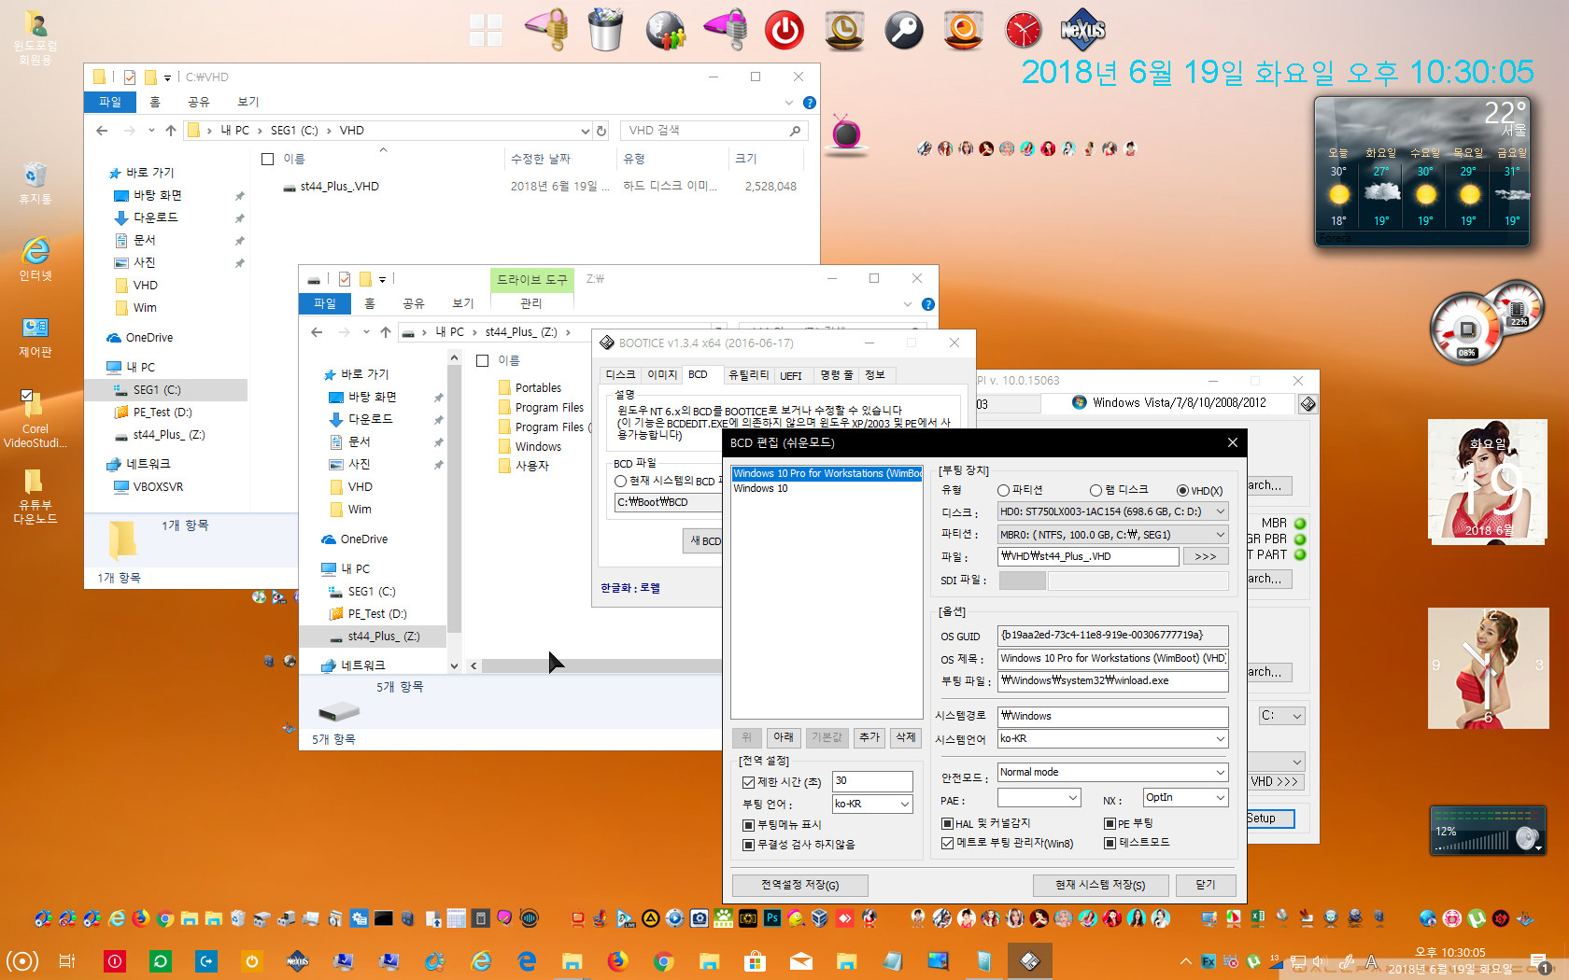Open the globe with people dock icon
1569x980 pixels.
pyautogui.click(x=665, y=30)
